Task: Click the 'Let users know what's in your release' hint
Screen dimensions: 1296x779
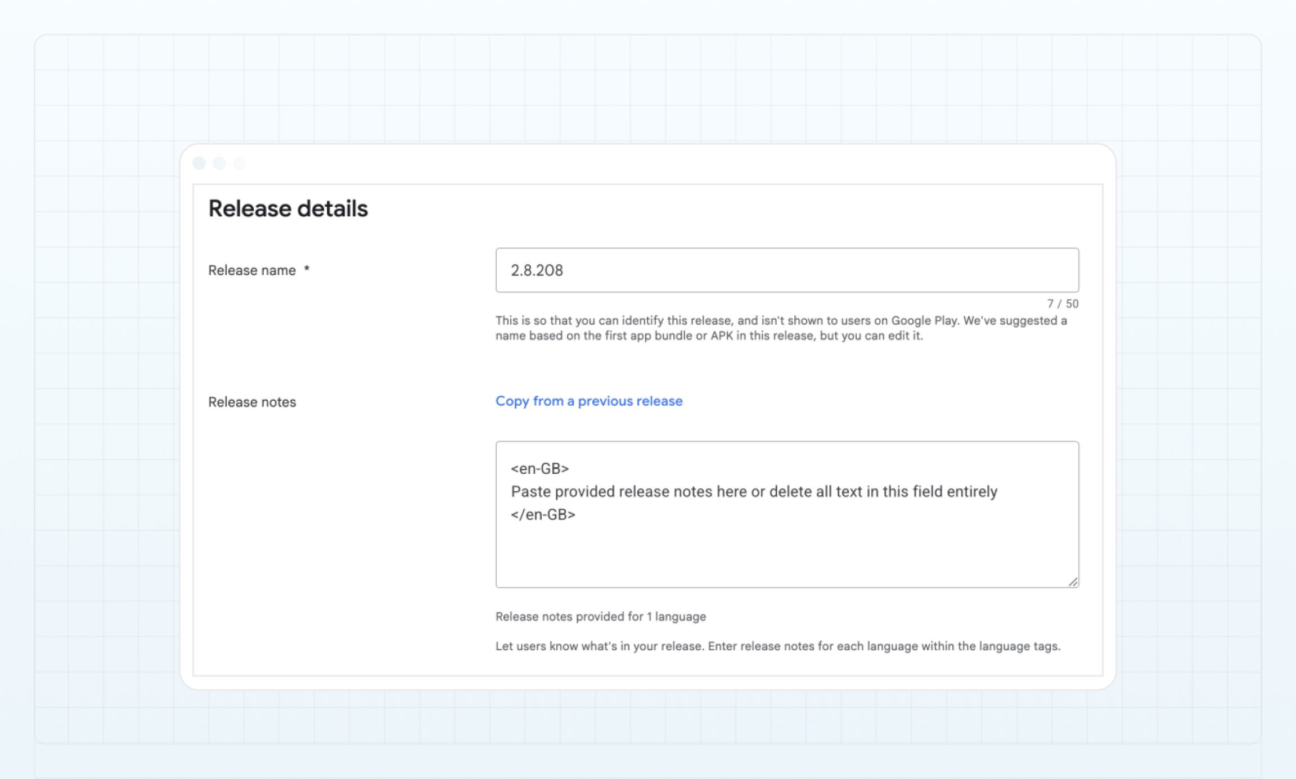Action: pyautogui.click(x=777, y=646)
